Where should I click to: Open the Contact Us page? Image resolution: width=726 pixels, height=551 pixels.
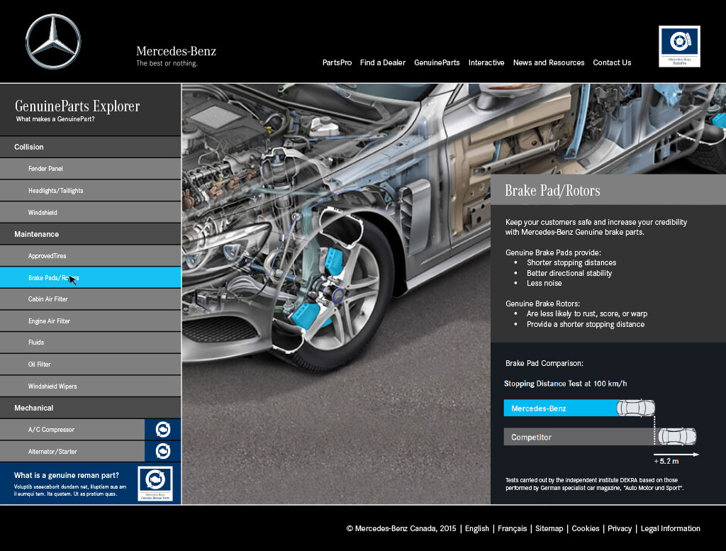click(x=612, y=62)
